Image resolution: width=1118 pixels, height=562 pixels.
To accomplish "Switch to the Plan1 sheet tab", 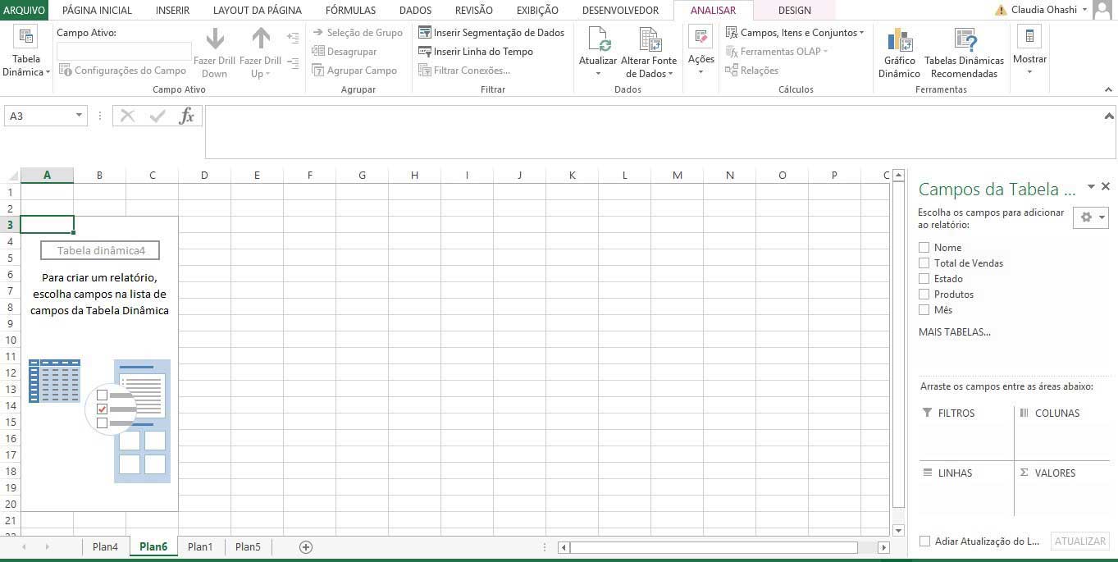I will click(200, 547).
